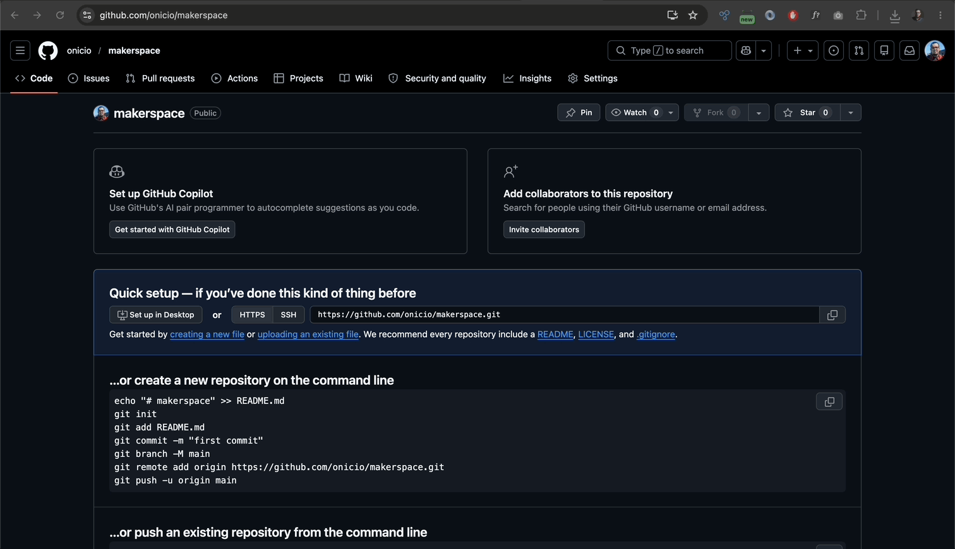Expand the Watch options dropdown arrow

click(671, 112)
